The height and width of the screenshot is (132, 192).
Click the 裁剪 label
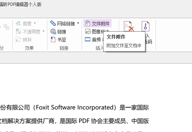(27, 24)
